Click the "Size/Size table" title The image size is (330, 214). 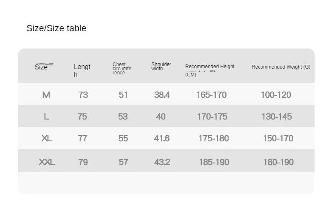pyautogui.click(x=56, y=28)
